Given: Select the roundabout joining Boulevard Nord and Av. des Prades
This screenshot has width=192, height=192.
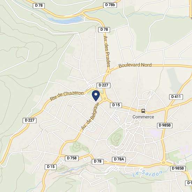Looking at the screenshot, I should [x=108, y=72].
